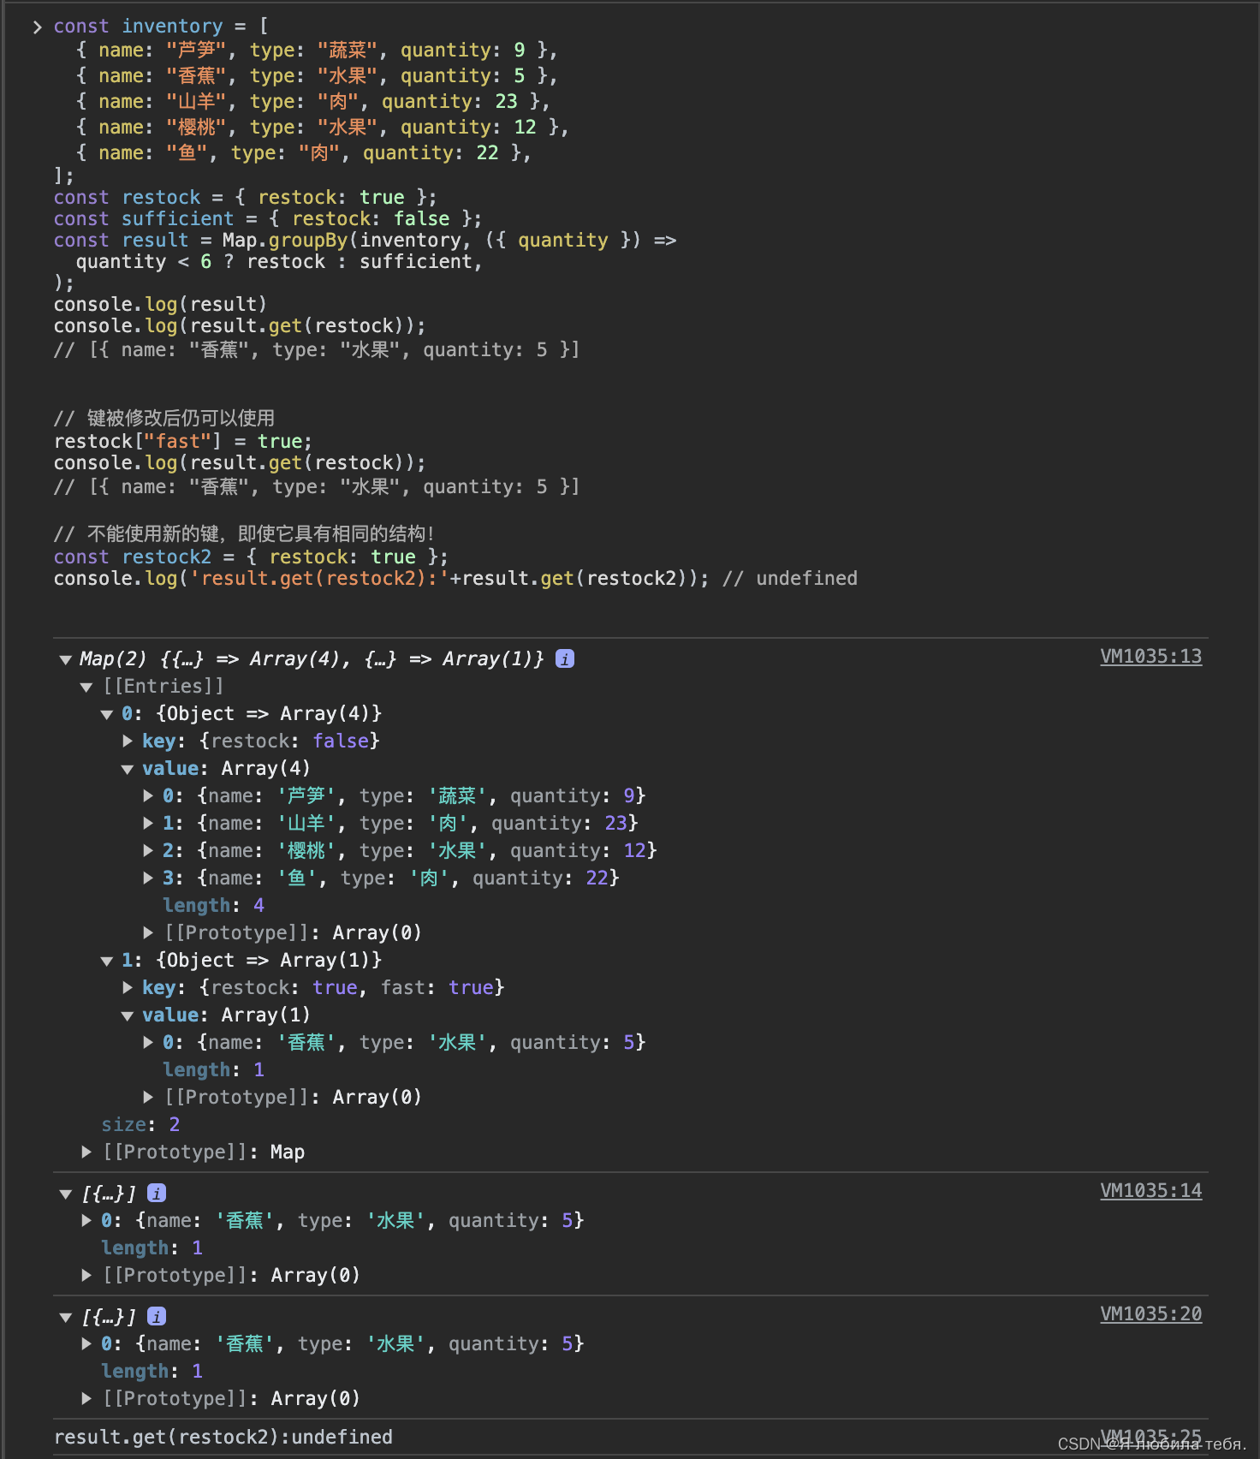Click the 'const restock2 = { restock: true };' line

pyautogui.click(x=251, y=557)
